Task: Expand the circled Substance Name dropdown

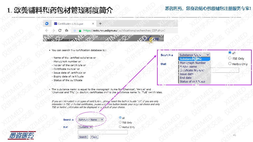Action: [x=91, y=120]
